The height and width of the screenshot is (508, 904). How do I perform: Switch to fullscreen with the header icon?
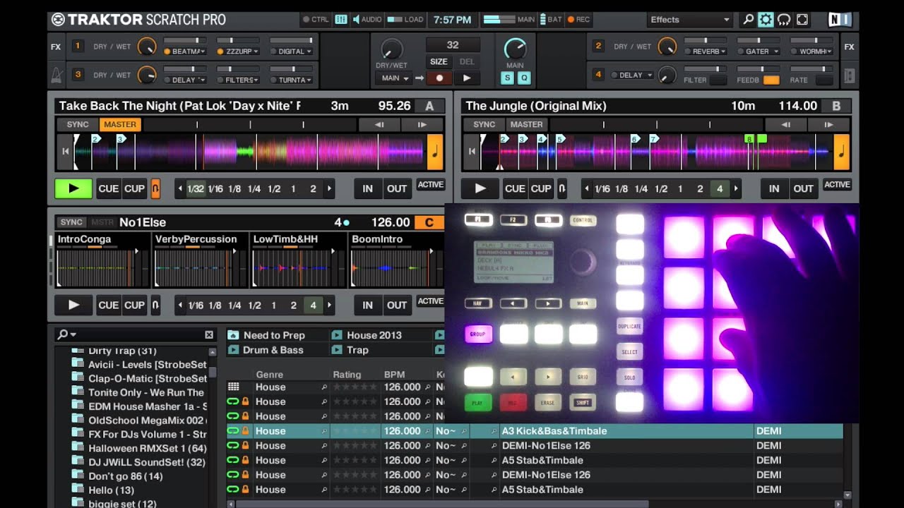(x=802, y=20)
